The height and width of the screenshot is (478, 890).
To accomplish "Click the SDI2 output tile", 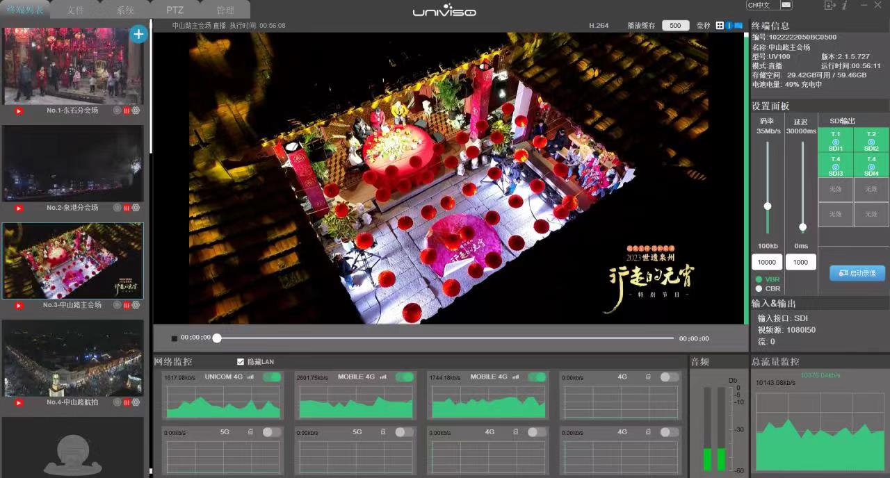I will point(871,141).
